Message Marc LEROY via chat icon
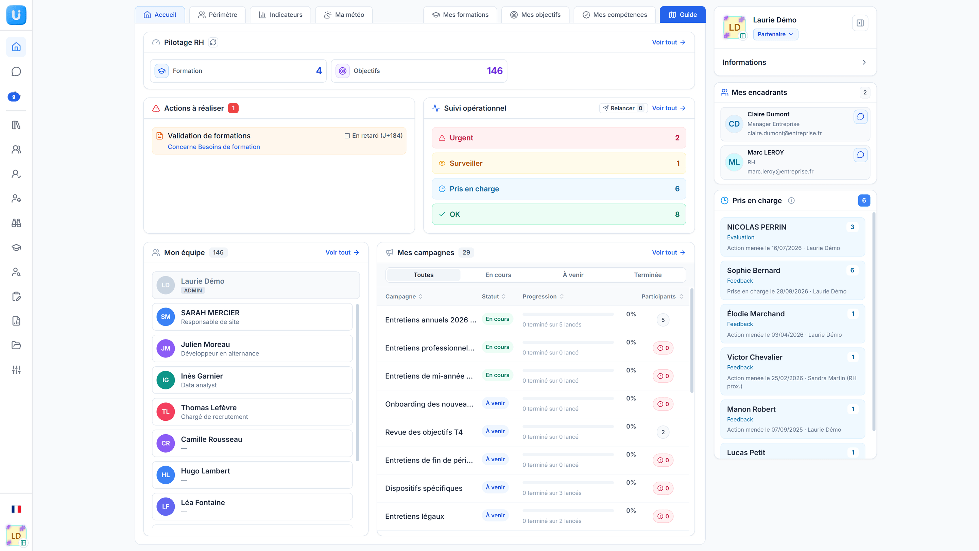The image size is (979, 551). click(x=860, y=155)
